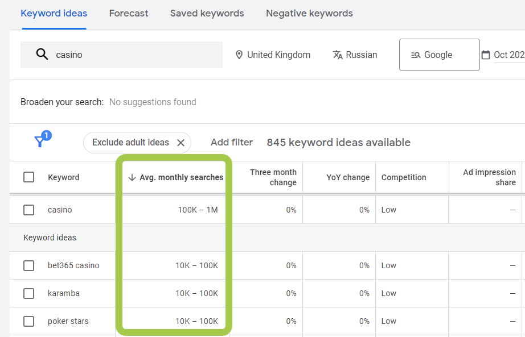Change the Russian language setting
The height and width of the screenshot is (337, 525).
click(x=361, y=55)
